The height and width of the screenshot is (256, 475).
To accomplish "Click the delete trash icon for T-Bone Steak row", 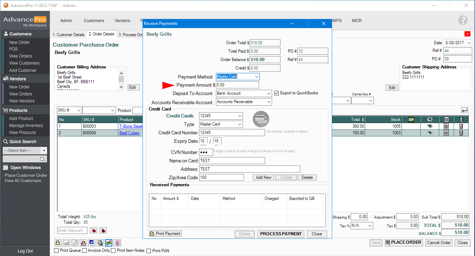I will tap(461, 126).
